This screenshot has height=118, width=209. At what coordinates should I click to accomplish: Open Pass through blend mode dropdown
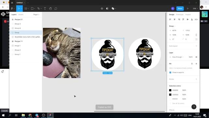click(178, 57)
